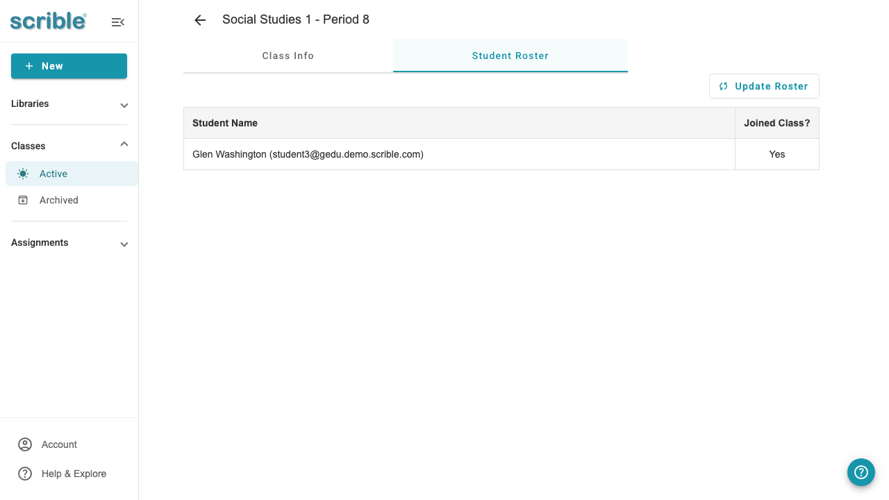Collapse the sidebar using the menu icon
This screenshot has height=500, width=889.
tap(117, 22)
